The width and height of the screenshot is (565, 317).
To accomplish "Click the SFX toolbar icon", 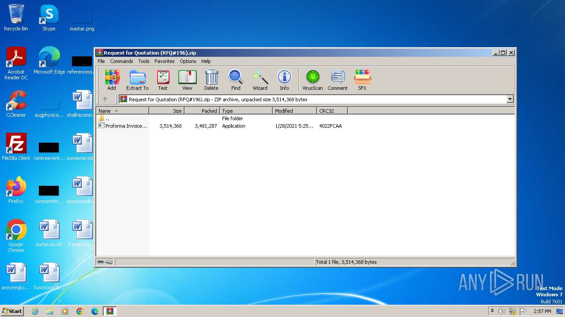I will point(362,80).
